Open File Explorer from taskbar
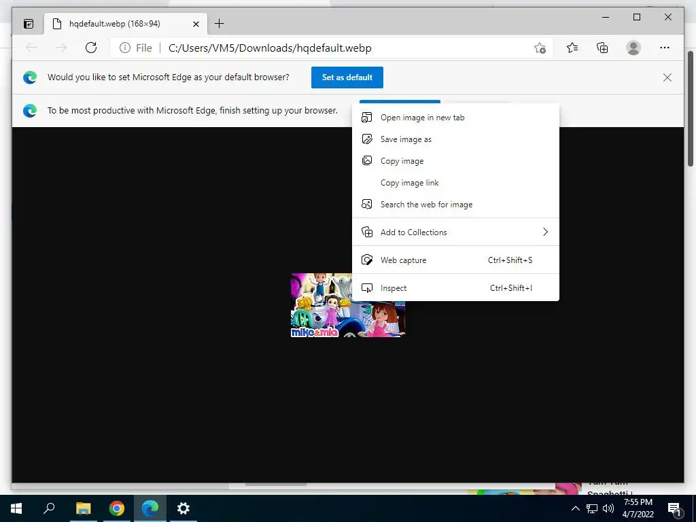 [x=83, y=508]
